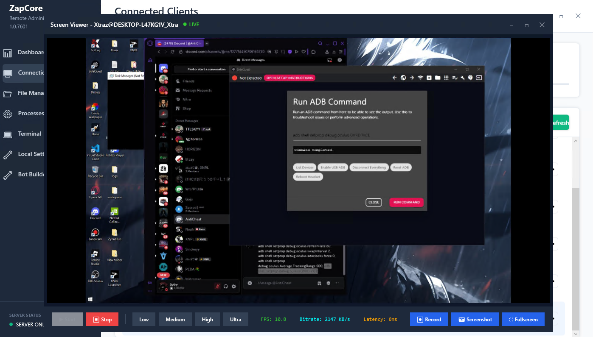593x337 pixels.
Task: Click the SideQuest forward arrow icon
Action: tap(412, 78)
